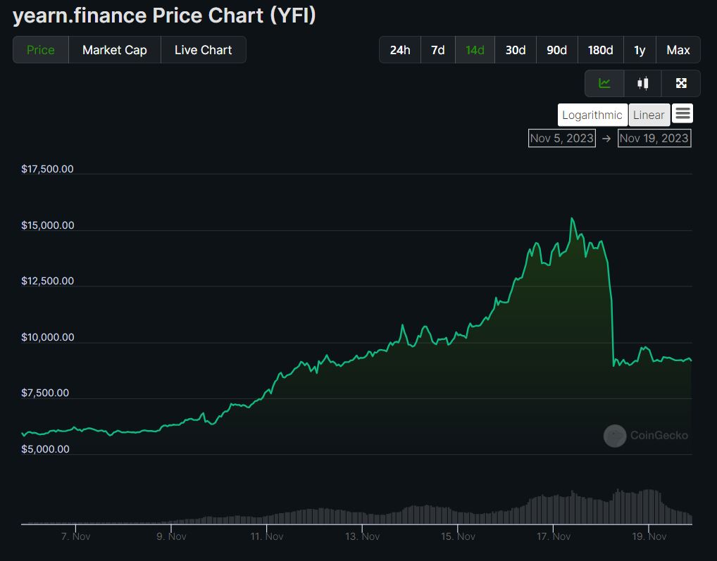Image resolution: width=717 pixels, height=561 pixels.
Task: Click the 9. Nov date label
Action: (x=171, y=536)
